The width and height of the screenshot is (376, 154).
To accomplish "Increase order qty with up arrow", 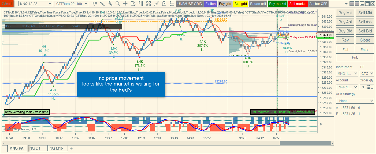I will click(x=372, y=86).
